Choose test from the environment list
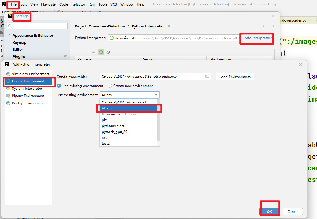Viewport: 317px width, 219px height. 128,137
